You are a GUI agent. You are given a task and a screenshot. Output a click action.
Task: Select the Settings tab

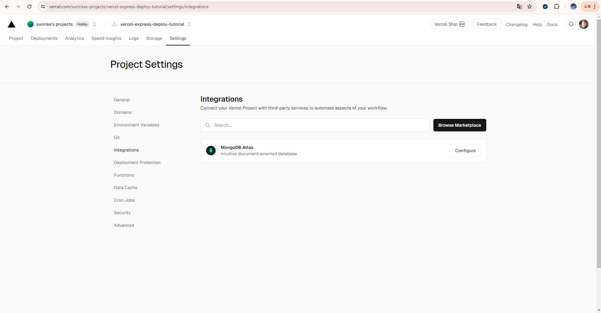[x=178, y=38]
